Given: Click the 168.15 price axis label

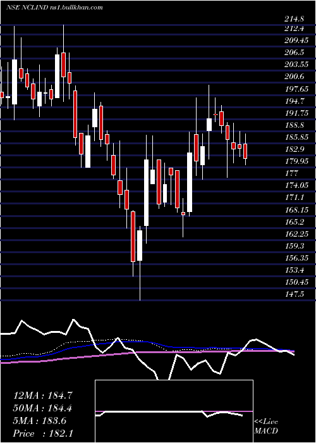Looking at the screenshot, I should pyautogui.click(x=296, y=210).
